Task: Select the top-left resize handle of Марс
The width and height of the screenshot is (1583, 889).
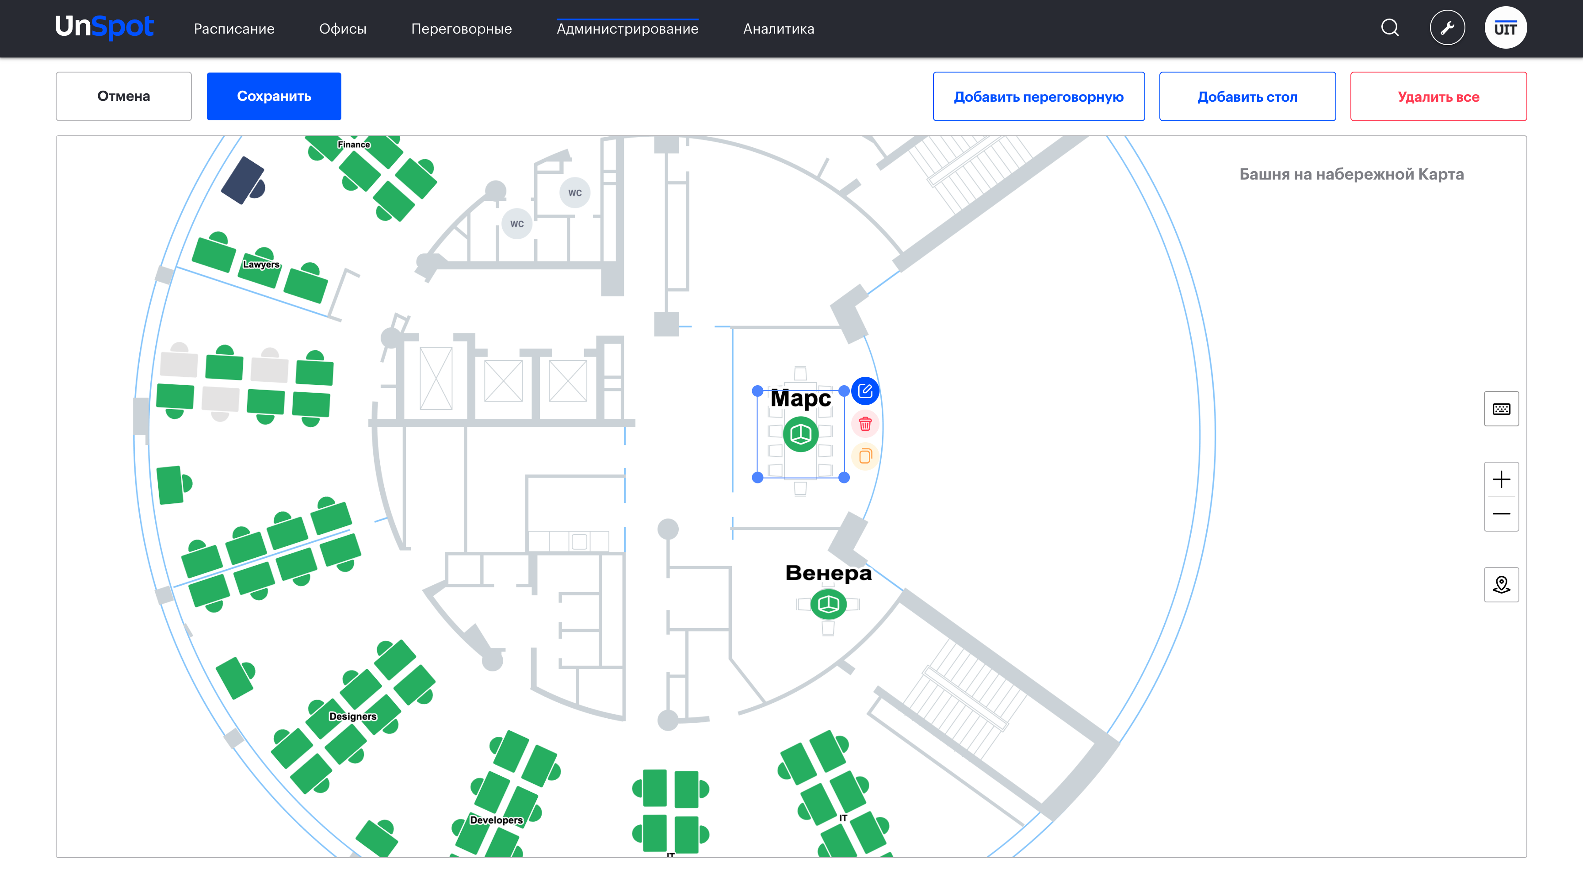Action: click(758, 391)
